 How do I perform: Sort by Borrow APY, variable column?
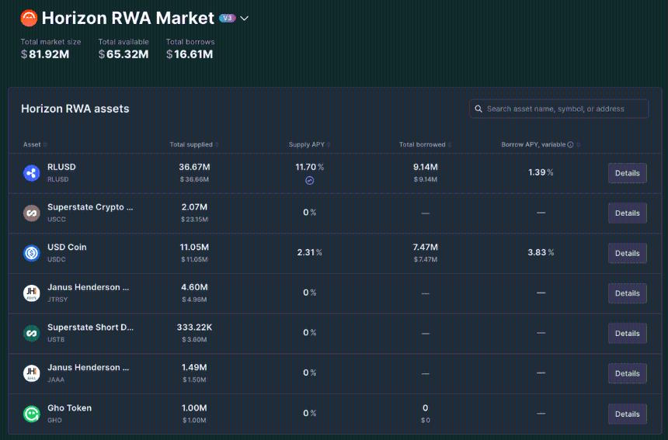(540, 144)
